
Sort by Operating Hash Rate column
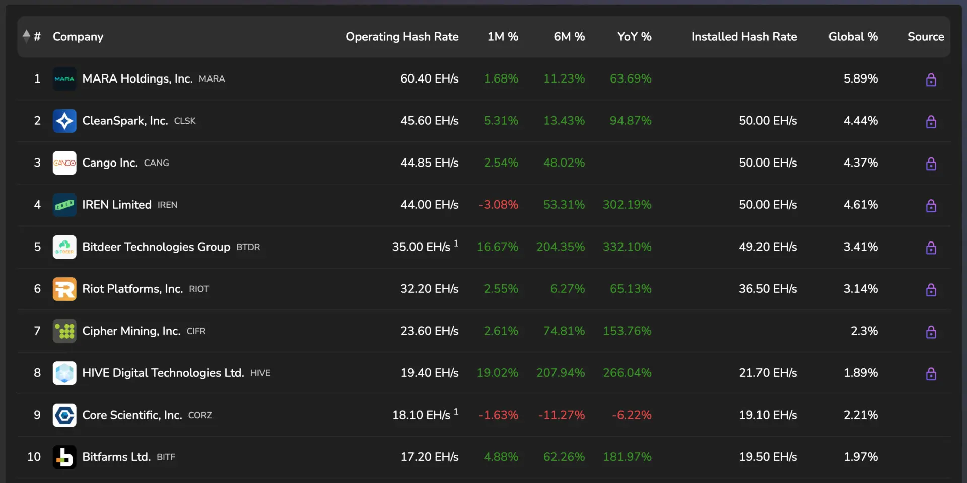coord(401,37)
